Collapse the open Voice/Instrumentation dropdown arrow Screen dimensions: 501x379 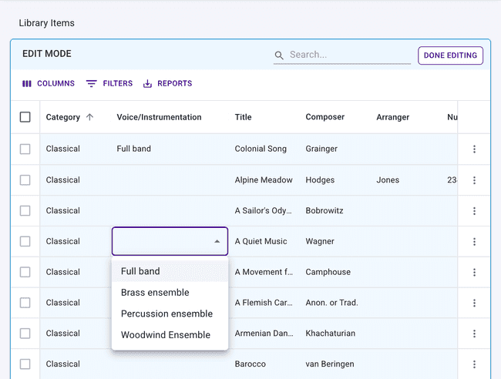[x=217, y=241]
